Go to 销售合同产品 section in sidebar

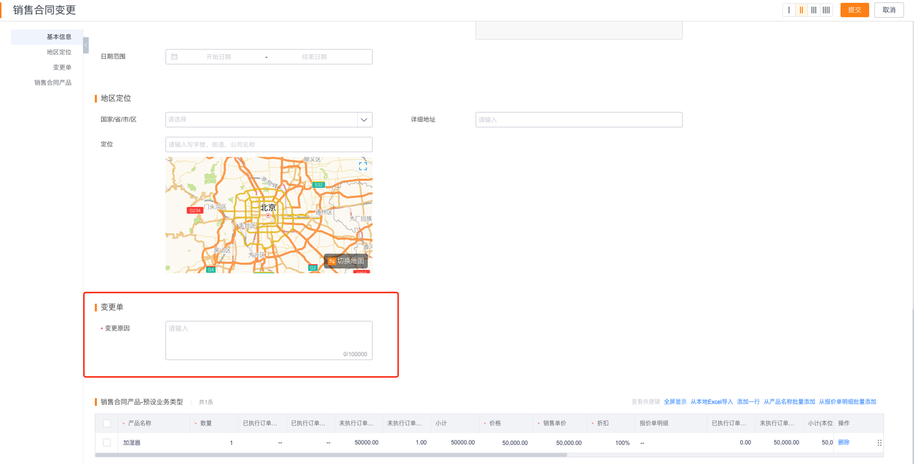(x=53, y=83)
